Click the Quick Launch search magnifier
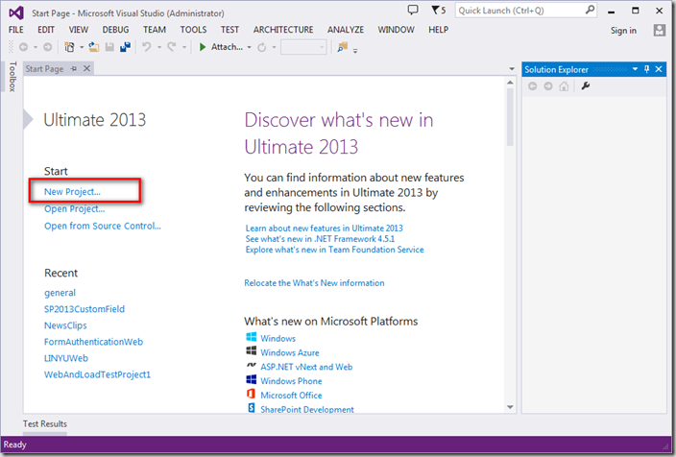The height and width of the screenshot is (457, 676). 590,10
